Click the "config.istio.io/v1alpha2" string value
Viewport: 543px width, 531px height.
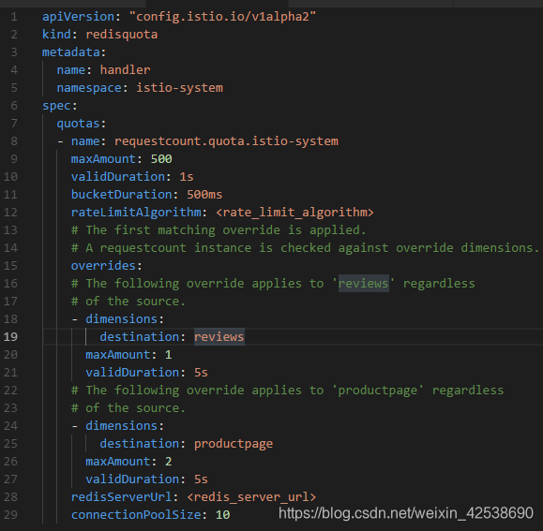click(x=222, y=17)
